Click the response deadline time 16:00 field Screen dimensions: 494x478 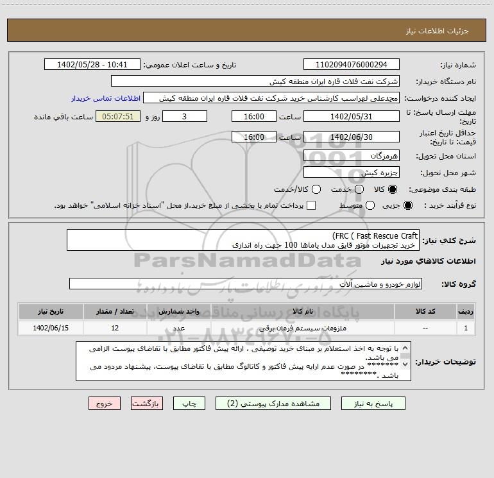[254, 116]
